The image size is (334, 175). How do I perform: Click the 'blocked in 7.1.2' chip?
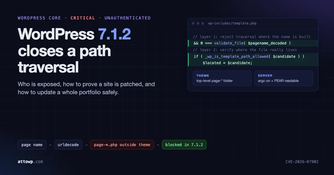[x=184, y=145]
